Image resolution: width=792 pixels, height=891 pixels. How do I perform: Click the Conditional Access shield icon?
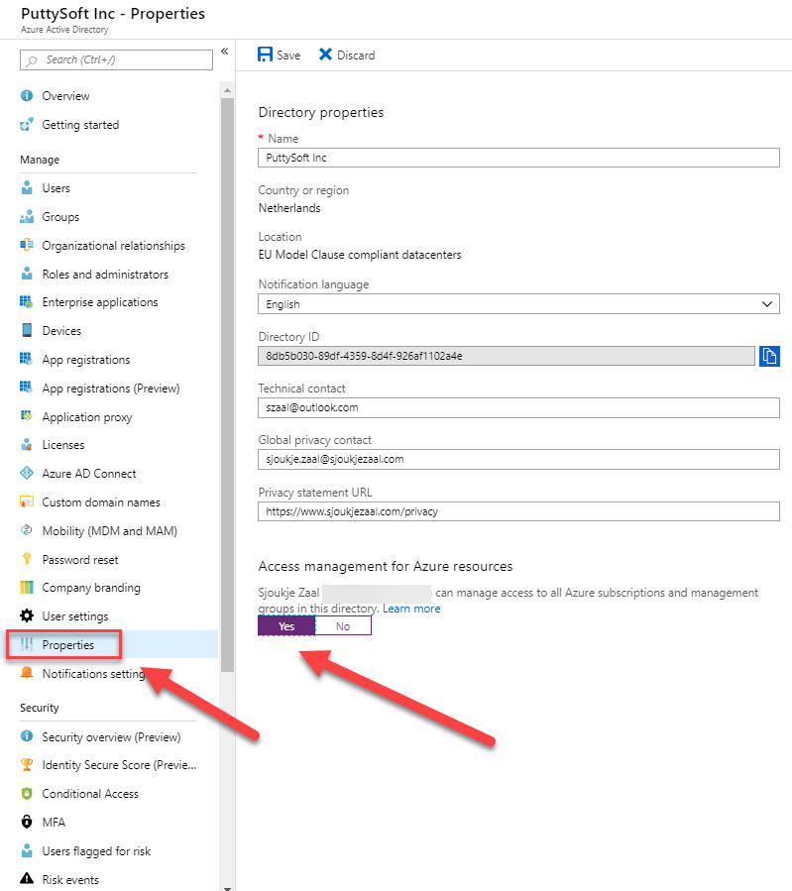(27, 793)
